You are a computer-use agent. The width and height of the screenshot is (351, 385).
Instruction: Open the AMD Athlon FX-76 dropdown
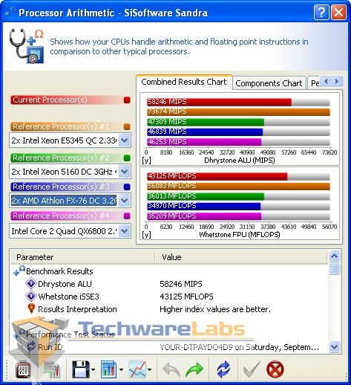click(125, 201)
